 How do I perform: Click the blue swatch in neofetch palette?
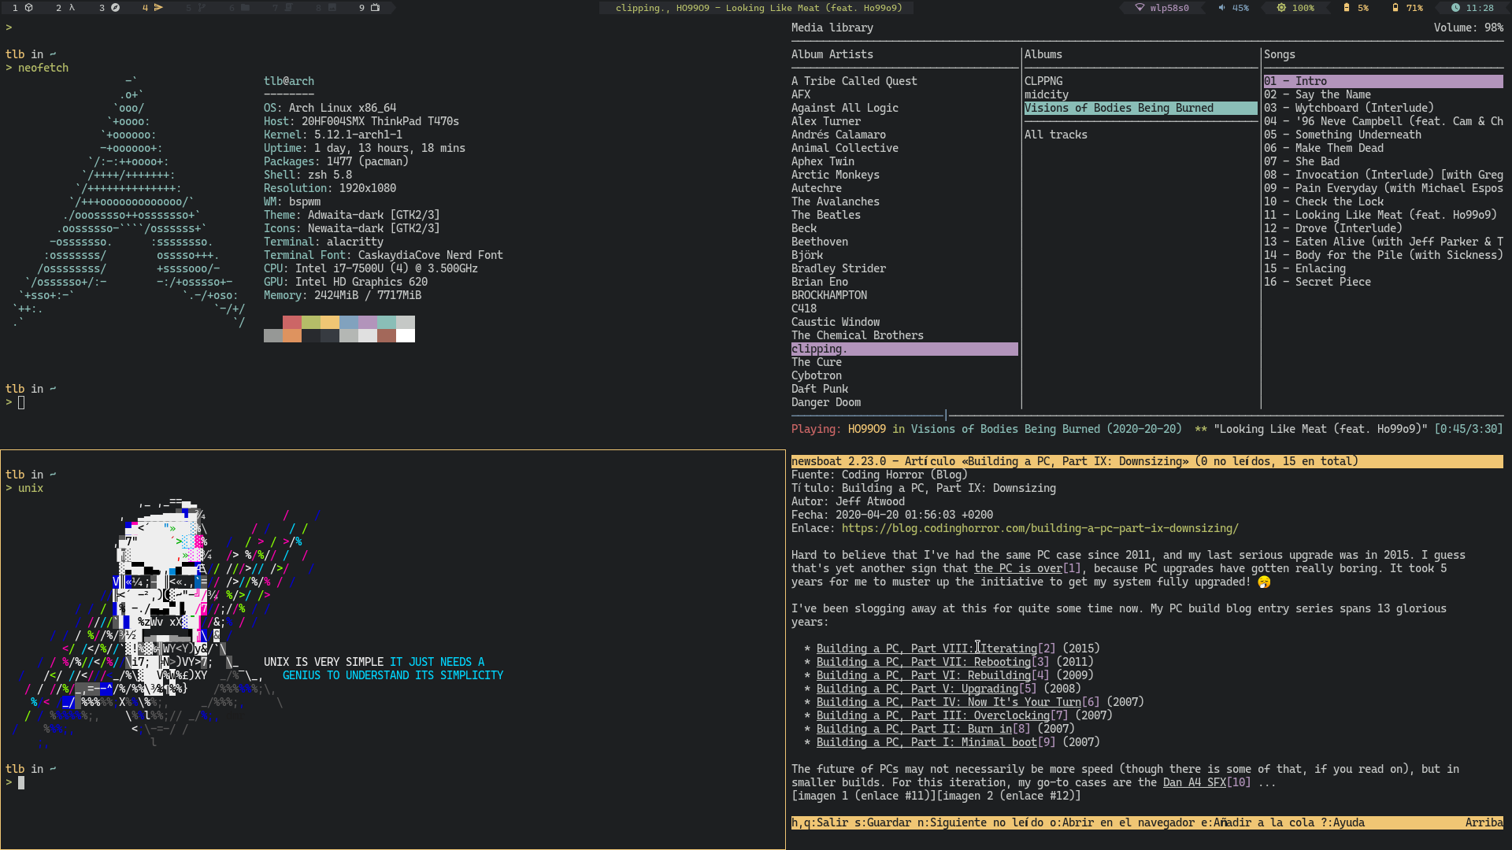coord(349,323)
